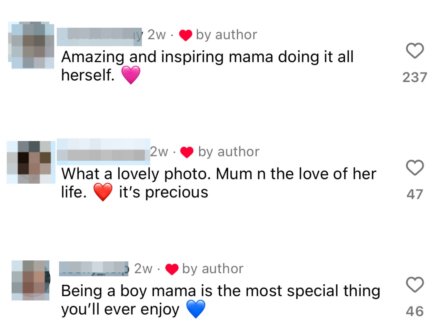View the 46 likes count
This screenshot has width=447, height=324.
point(414,311)
